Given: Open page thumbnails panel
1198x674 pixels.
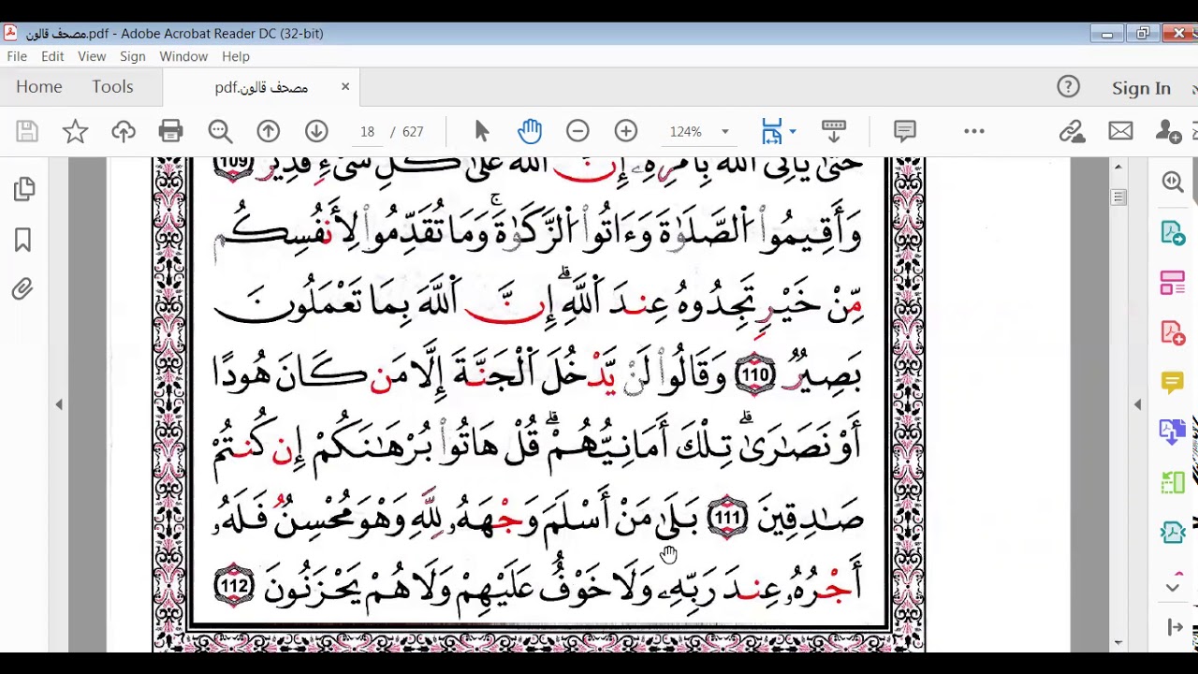Looking at the screenshot, I should pos(23,190).
